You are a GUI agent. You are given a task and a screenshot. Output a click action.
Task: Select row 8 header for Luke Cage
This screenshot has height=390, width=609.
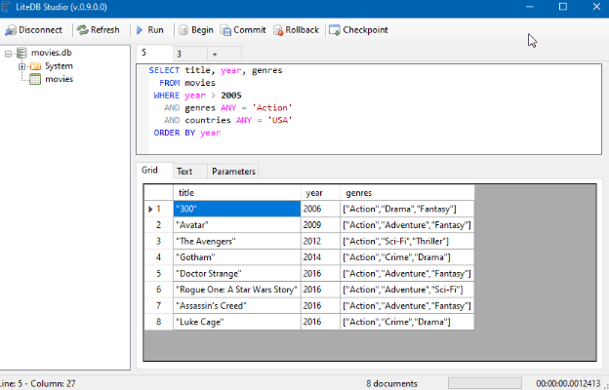pos(157,321)
